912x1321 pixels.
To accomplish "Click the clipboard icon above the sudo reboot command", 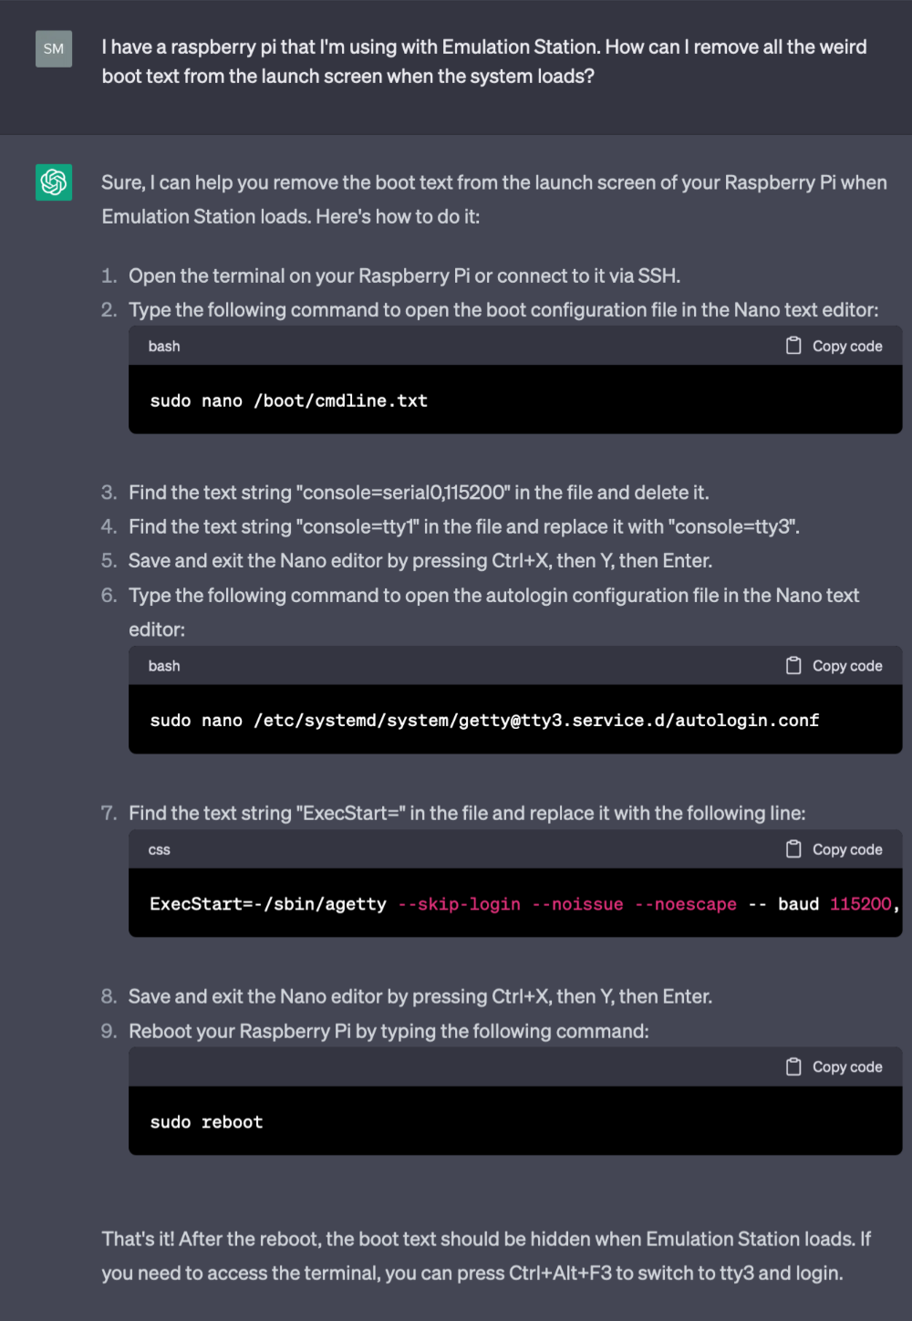I will 793,1066.
